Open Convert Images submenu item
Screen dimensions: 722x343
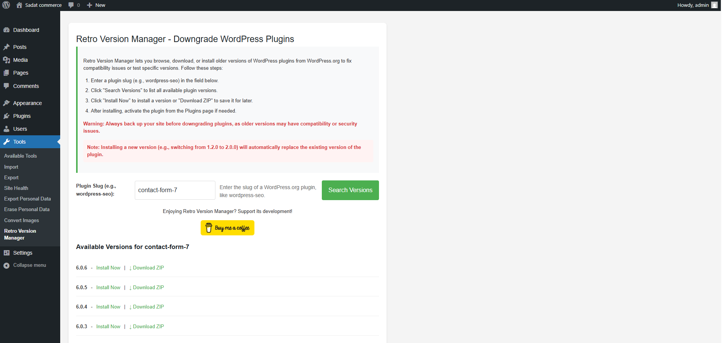(22, 220)
